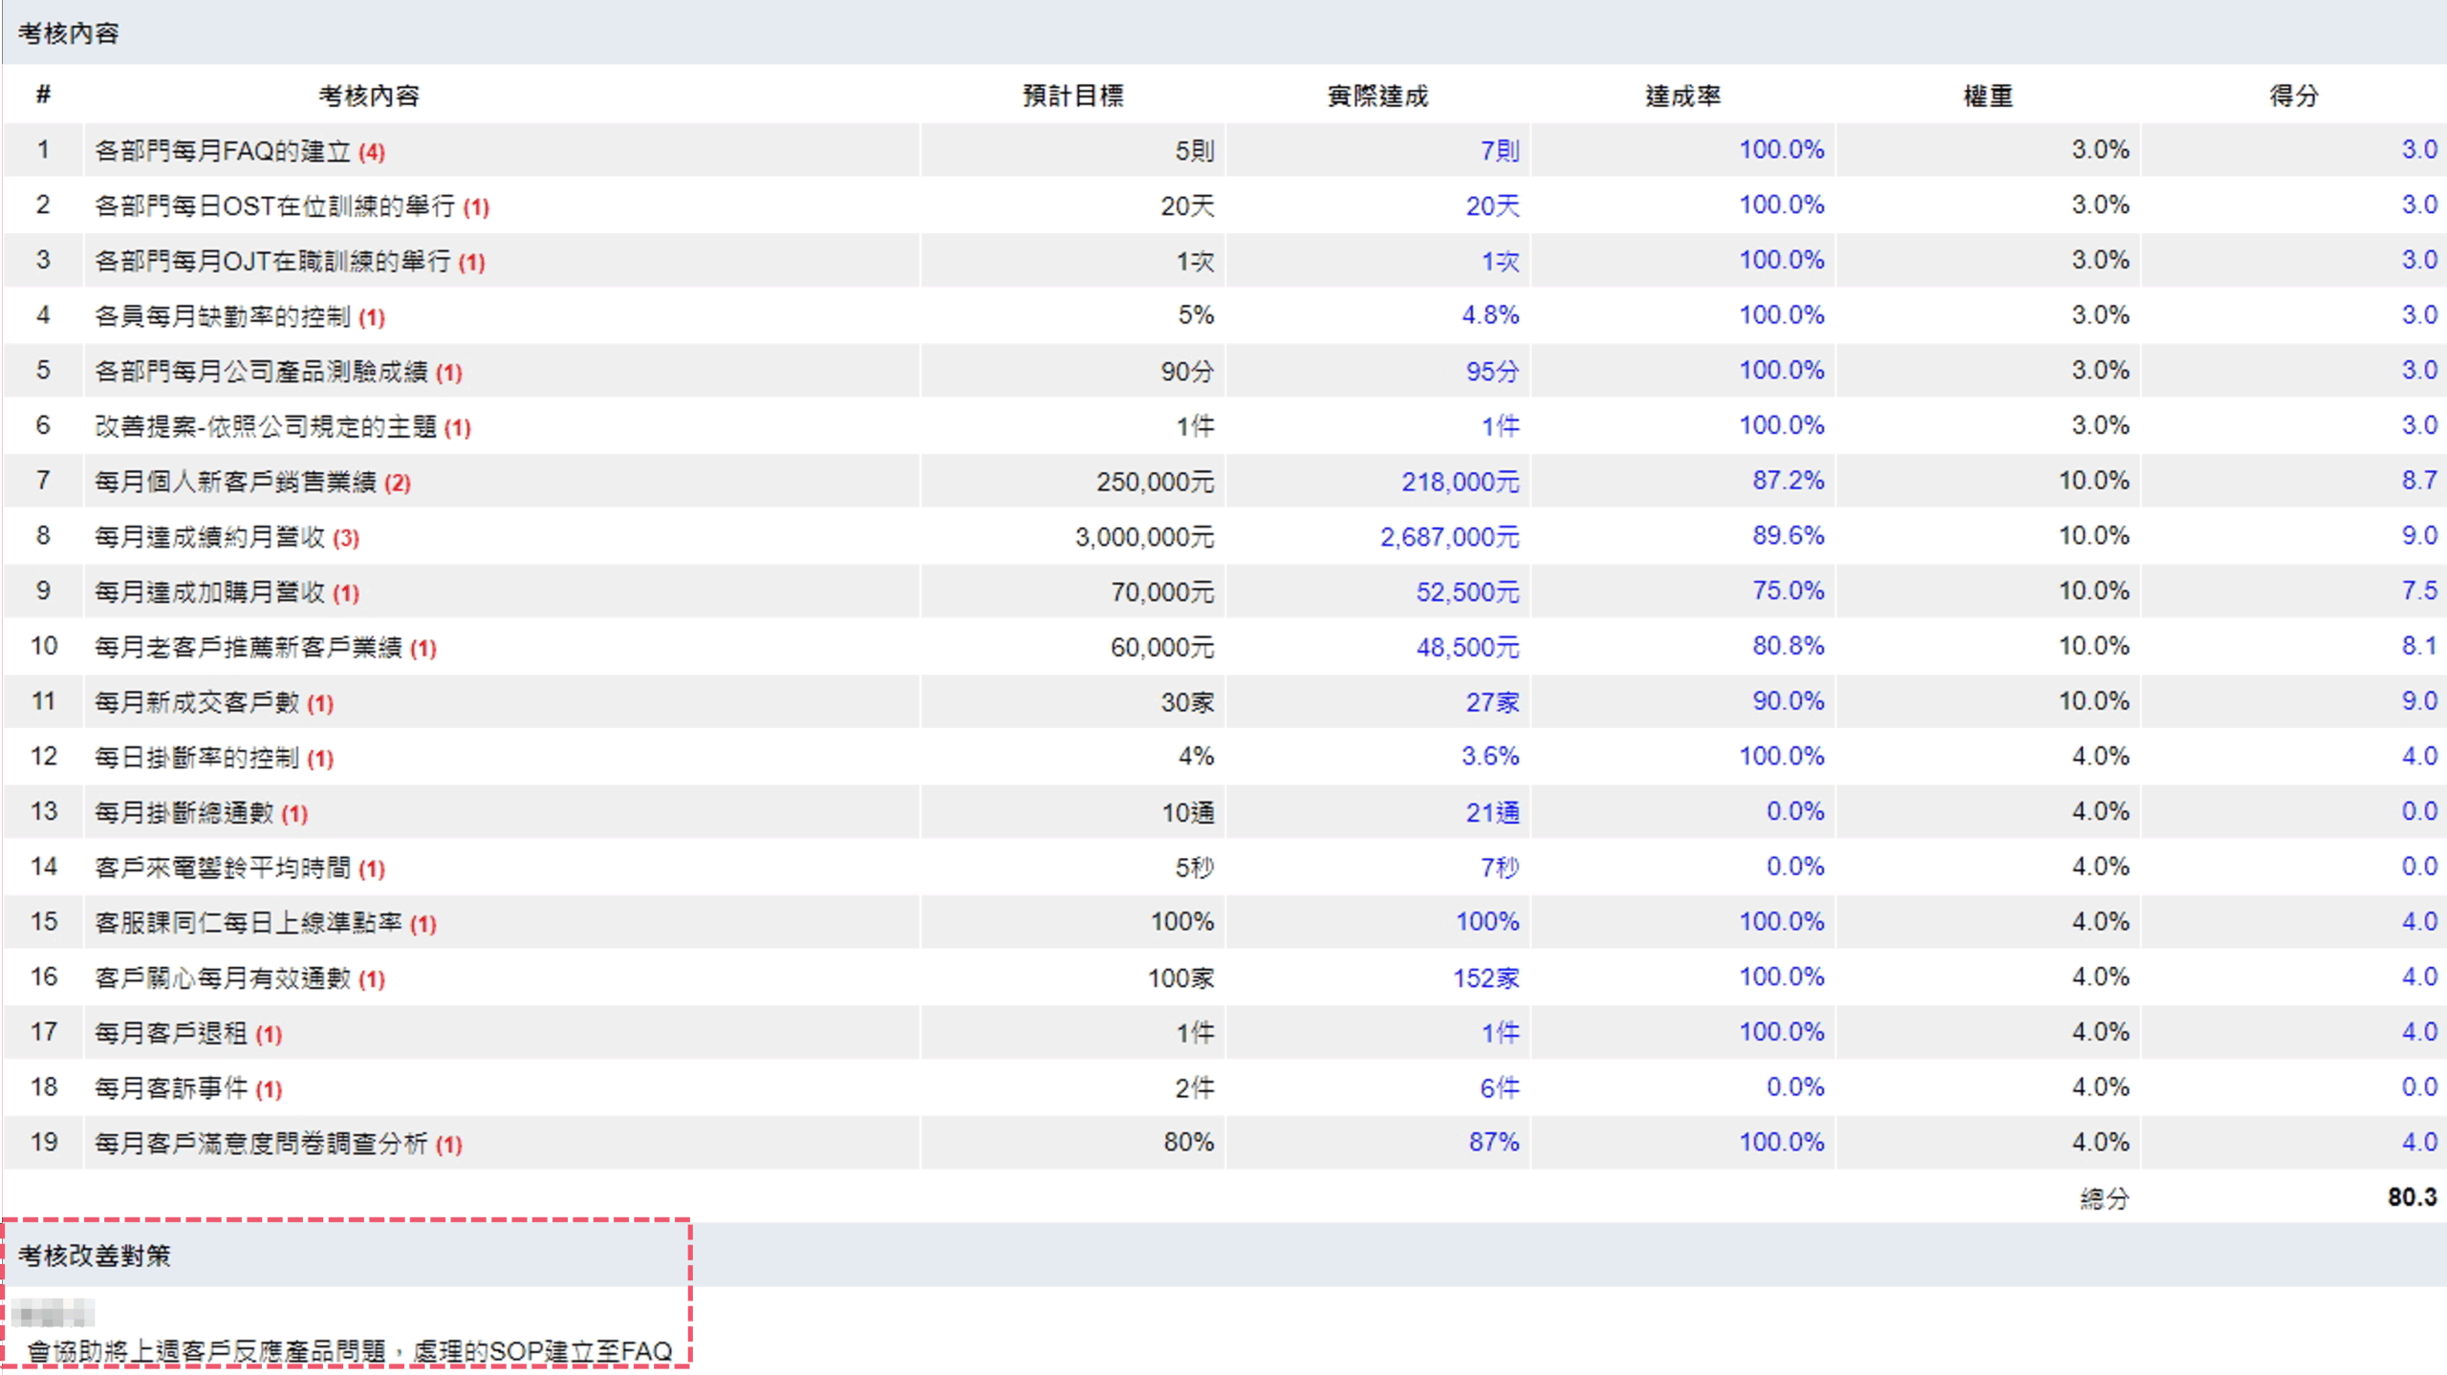Screen dimensions: 2447x1375
Task: Click the 考核改善對策 section header
Action: click(94, 1256)
